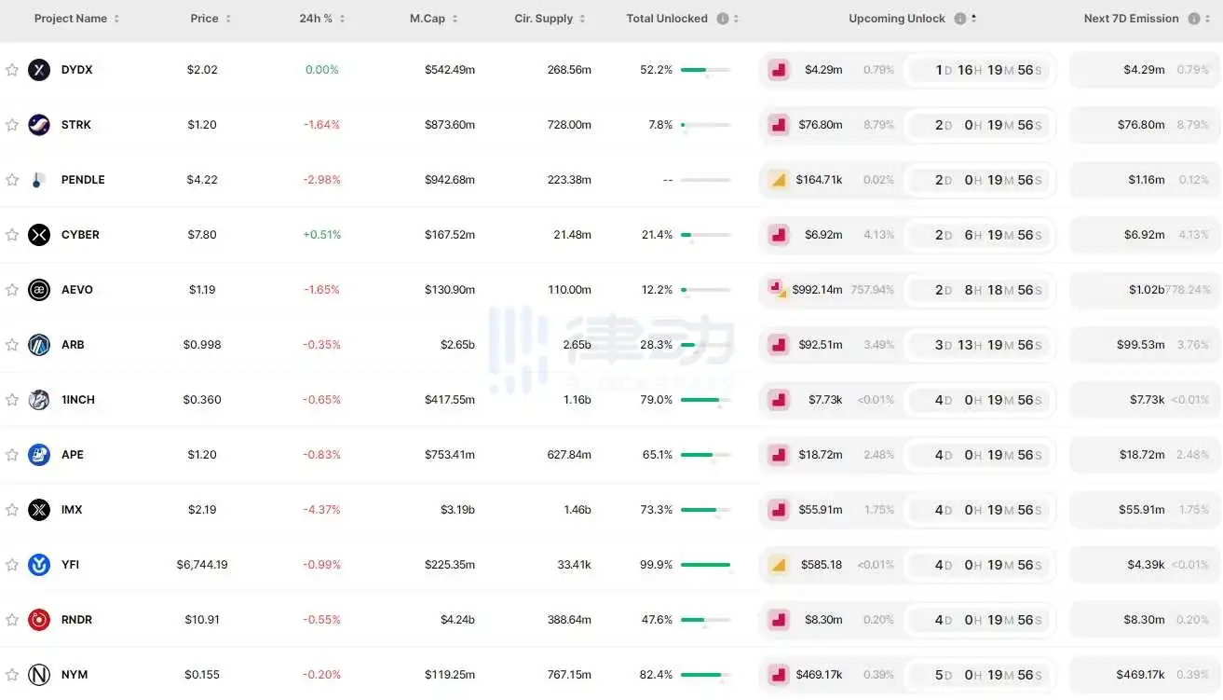Viewport: 1223px width, 700px height.
Task: Click the PENDLE linear unlock type icon
Action: [x=779, y=180]
